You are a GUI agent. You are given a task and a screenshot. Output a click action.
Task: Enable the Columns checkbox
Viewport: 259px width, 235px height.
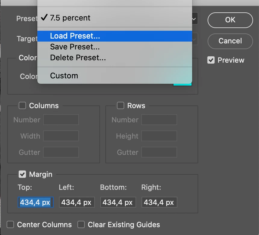click(x=22, y=106)
